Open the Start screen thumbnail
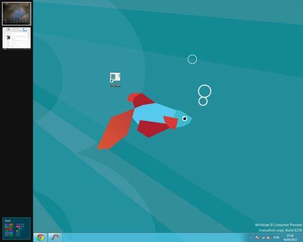The image size is (303, 242). pyautogui.click(x=17, y=228)
